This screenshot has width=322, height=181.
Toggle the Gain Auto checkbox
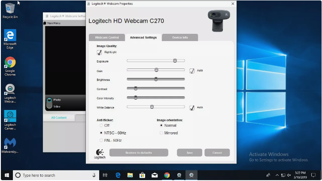[x=192, y=71]
